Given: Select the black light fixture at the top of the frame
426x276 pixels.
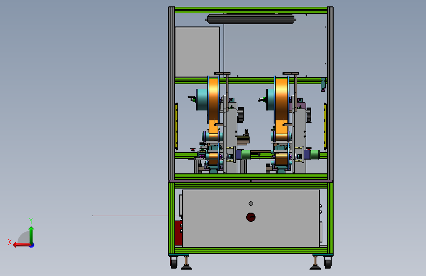Looking at the screenshot, I should pyautogui.click(x=251, y=19).
